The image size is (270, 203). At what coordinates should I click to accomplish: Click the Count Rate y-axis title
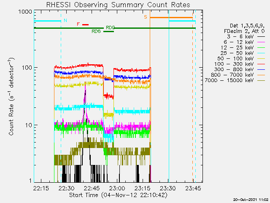pos(11,97)
